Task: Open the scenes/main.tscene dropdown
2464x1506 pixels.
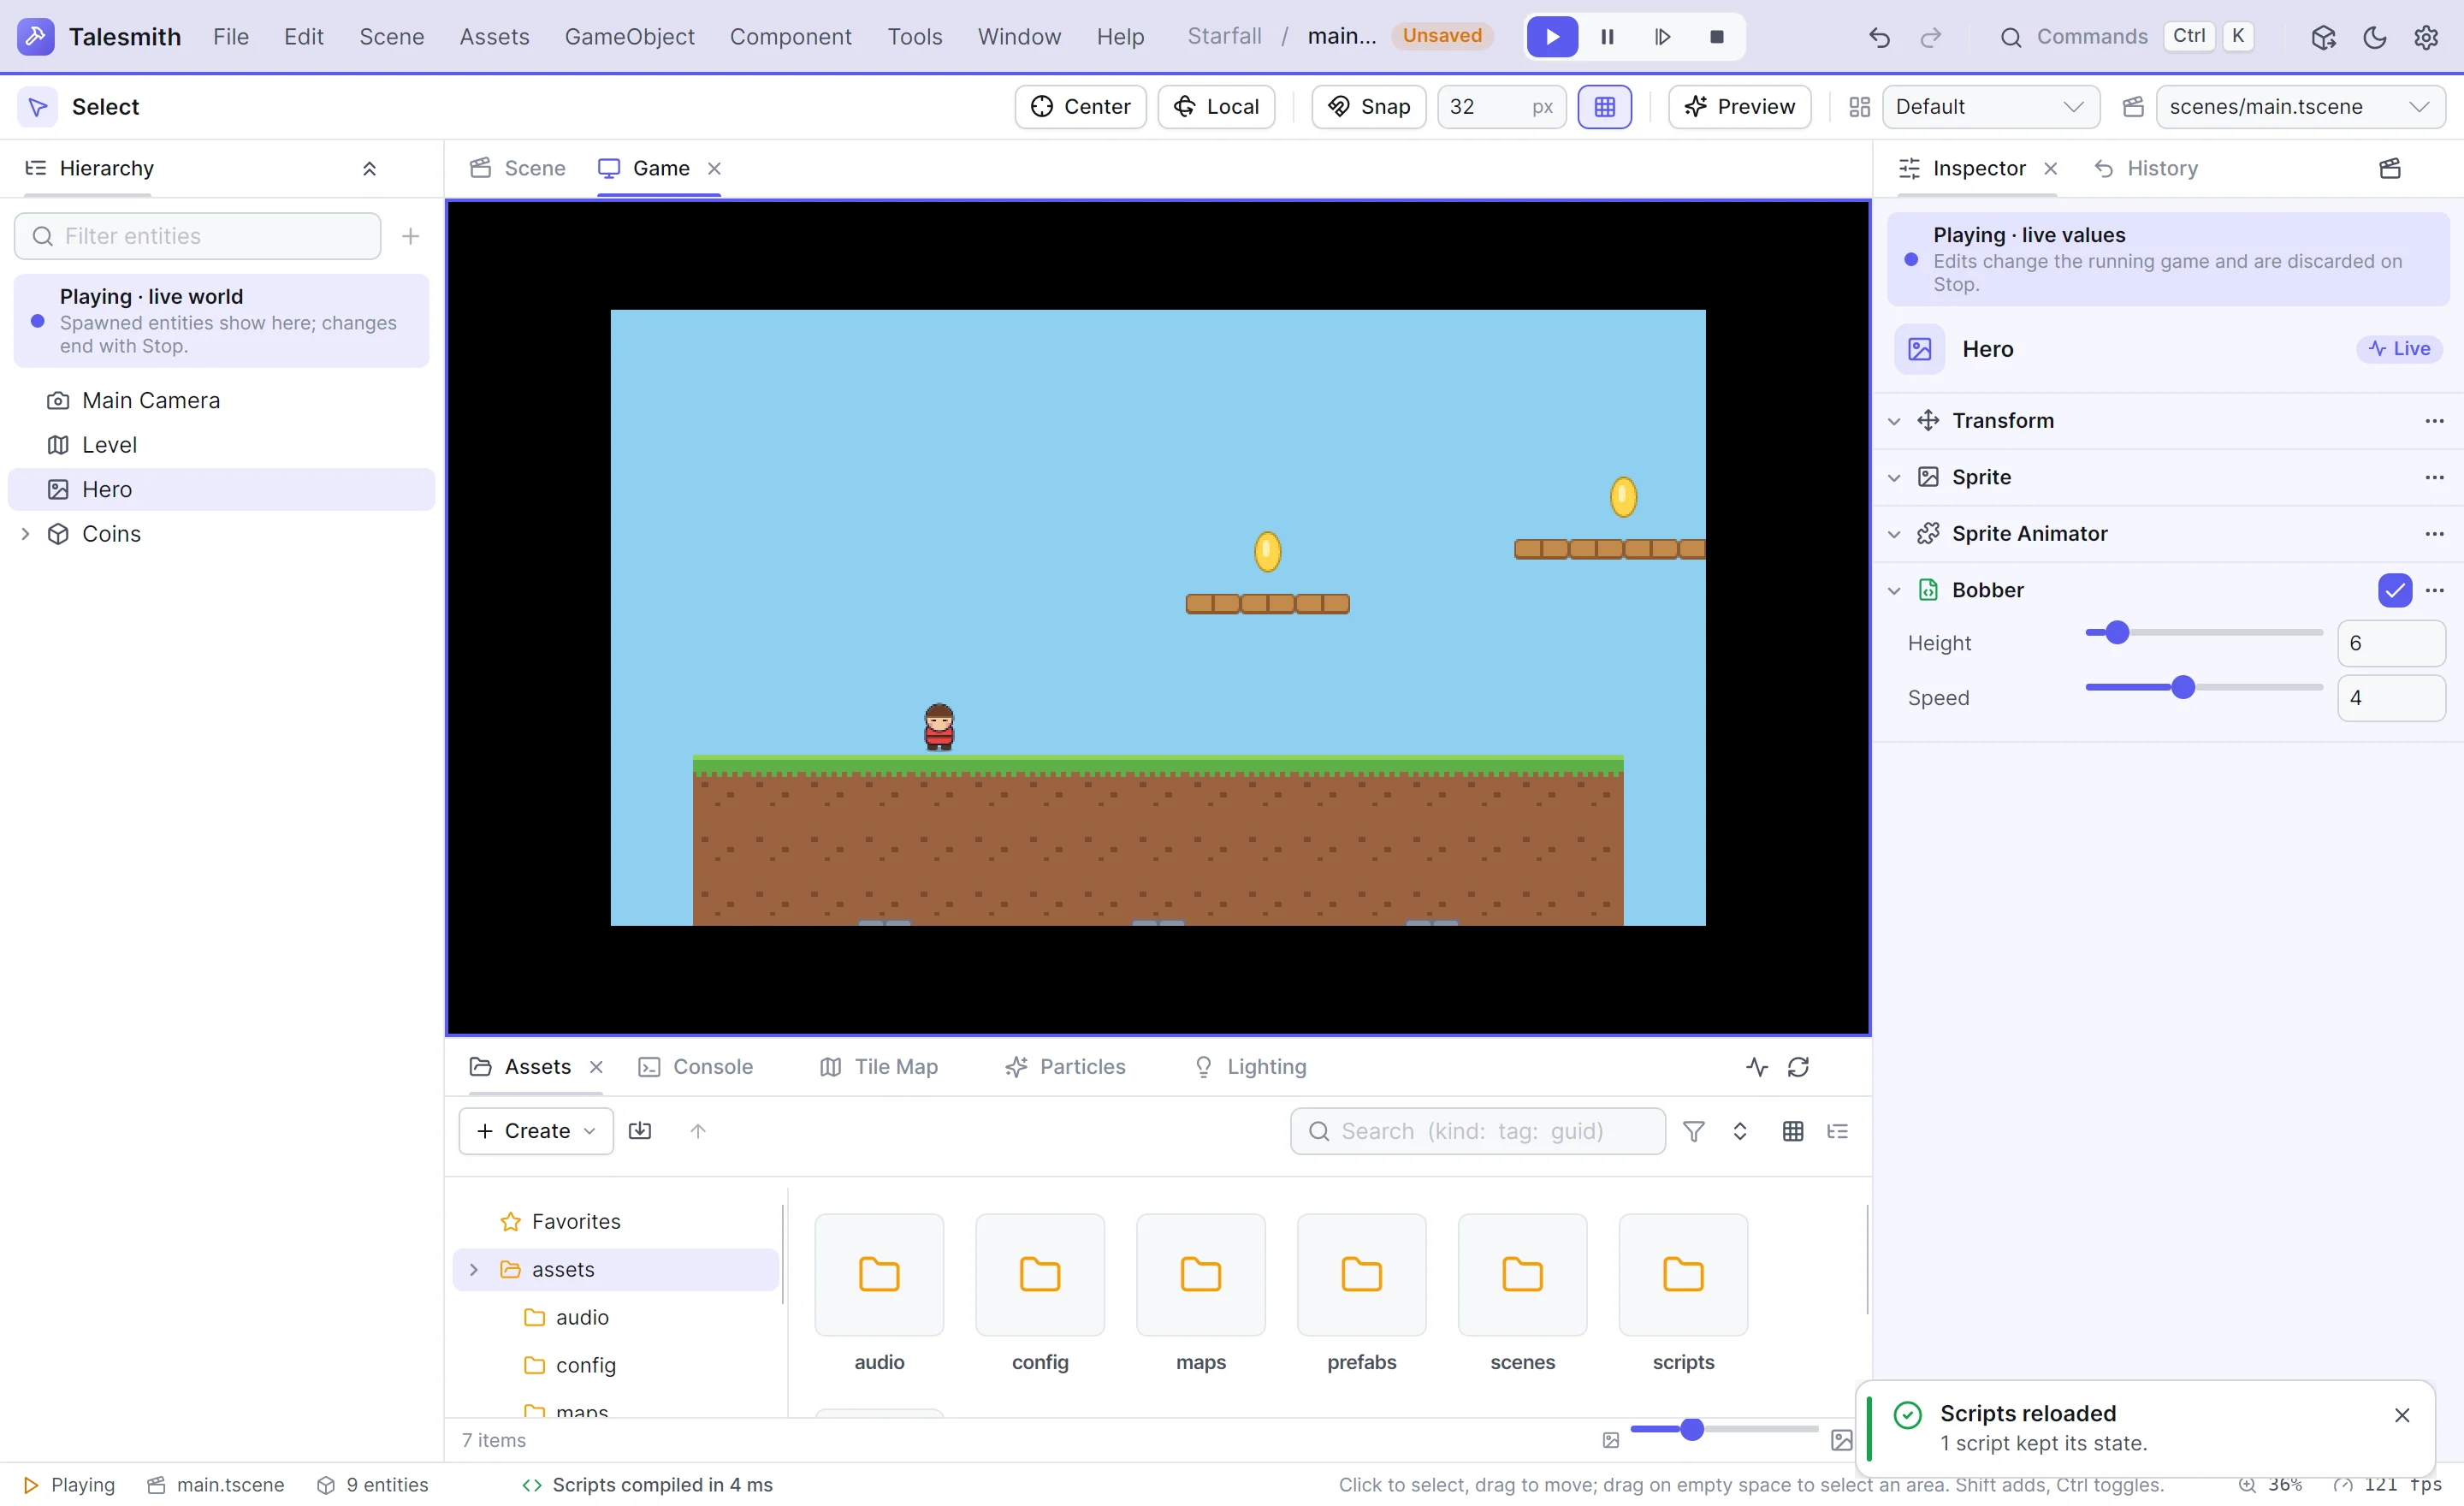Action: point(2300,107)
